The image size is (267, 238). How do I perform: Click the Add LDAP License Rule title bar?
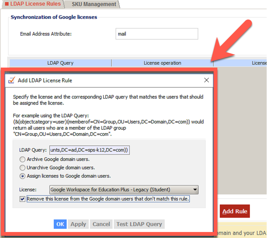pyautogui.click(x=113, y=80)
